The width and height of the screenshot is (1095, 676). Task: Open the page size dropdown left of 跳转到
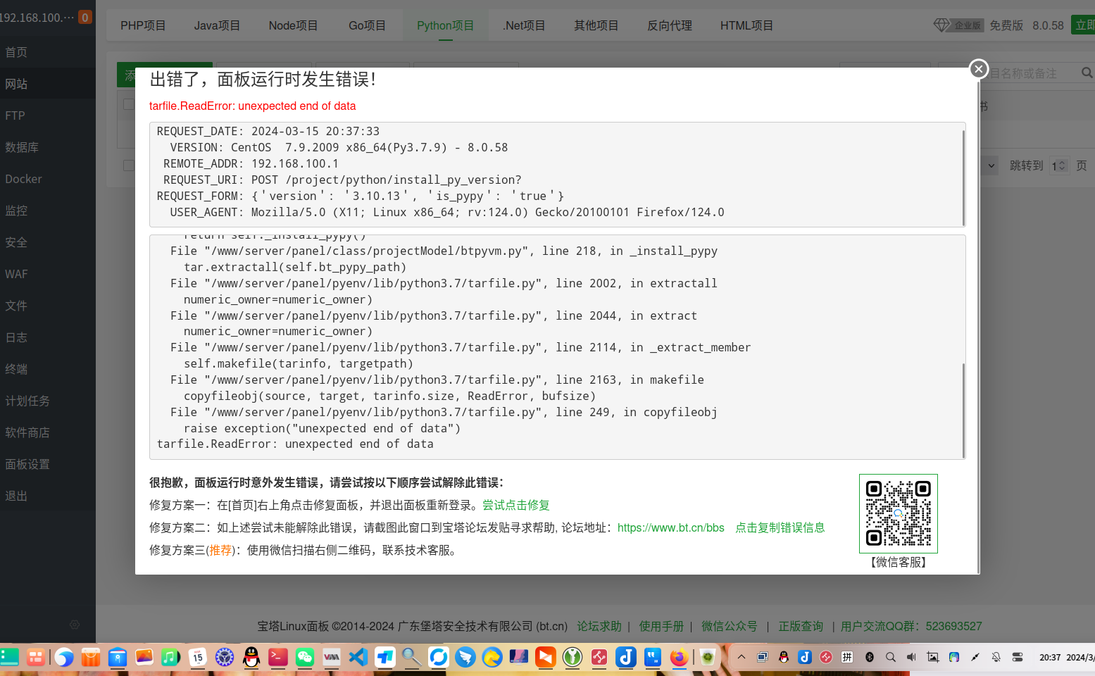click(x=989, y=165)
